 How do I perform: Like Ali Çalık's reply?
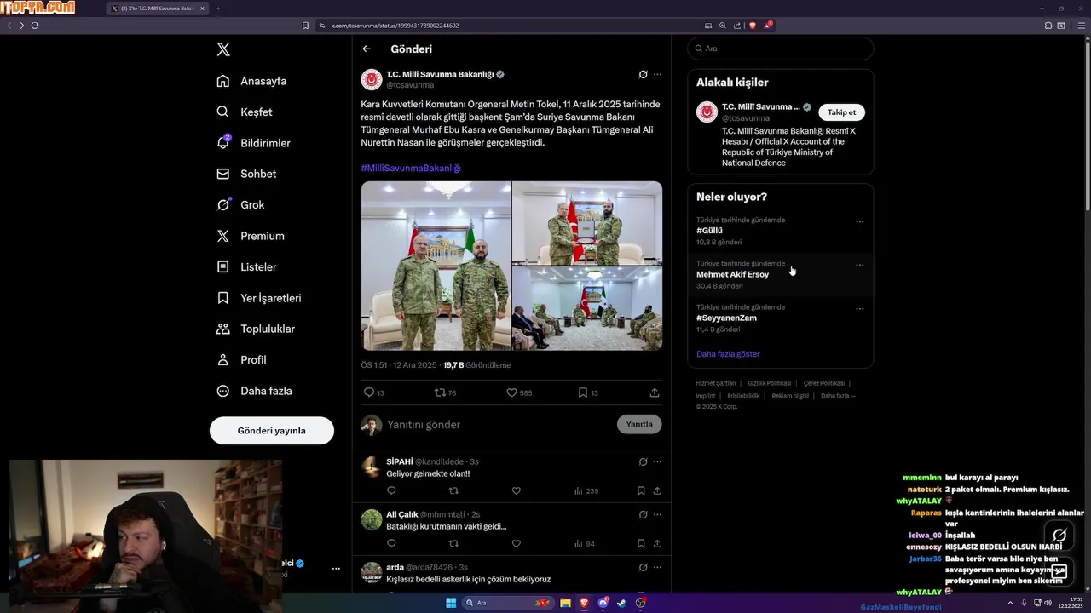(516, 543)
